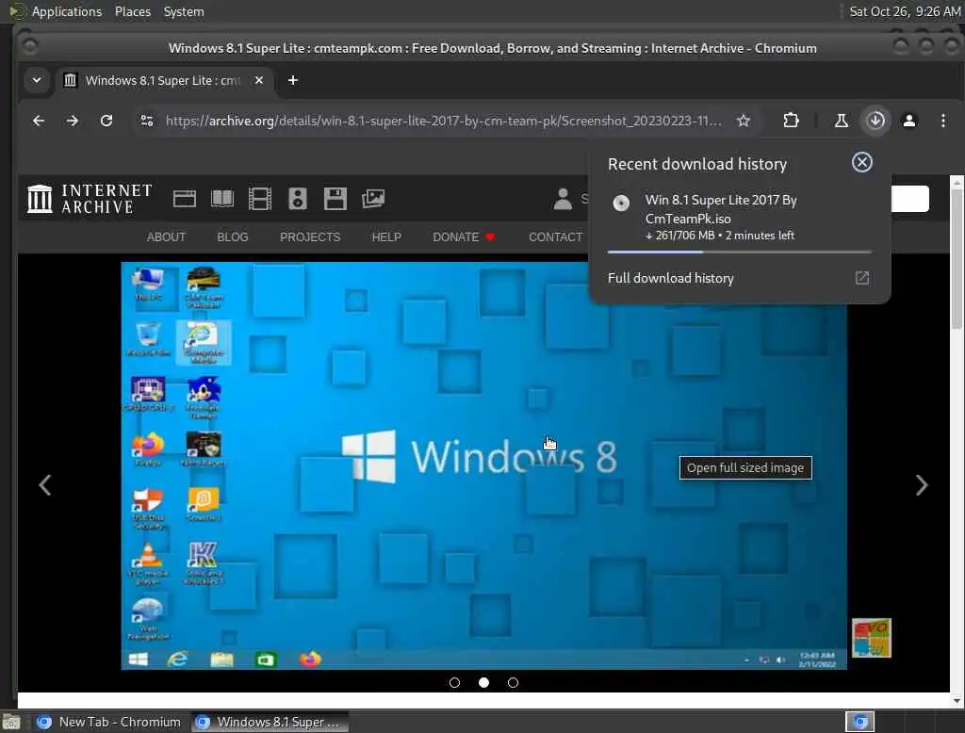
Task: Close the Windows 8.1 Super Lite tab
Action: click(x=259, y=80)
